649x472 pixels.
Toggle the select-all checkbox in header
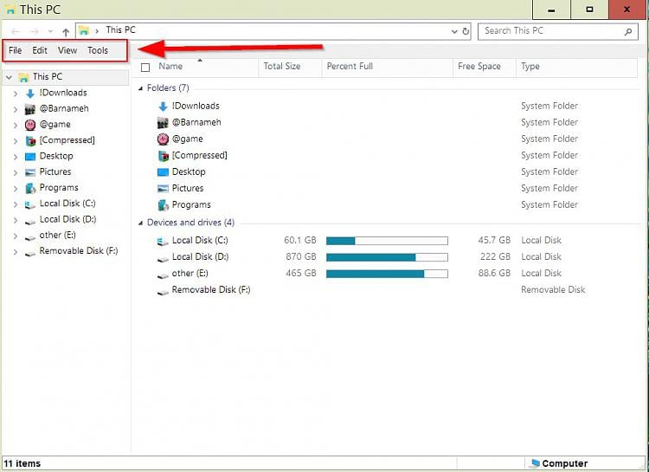[145, 68]
